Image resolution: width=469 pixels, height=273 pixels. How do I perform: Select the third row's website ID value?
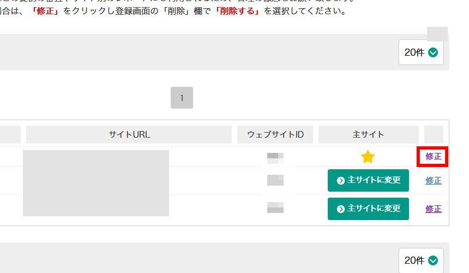275,207
